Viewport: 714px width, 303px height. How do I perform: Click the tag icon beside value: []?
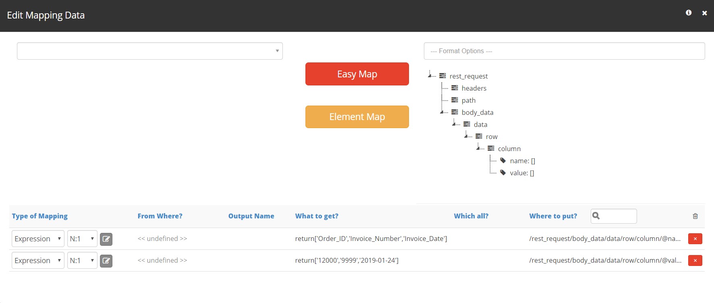[503, 172]
